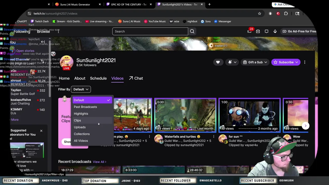Open Twitch Dash bookmark

click(x=40, y=21)
